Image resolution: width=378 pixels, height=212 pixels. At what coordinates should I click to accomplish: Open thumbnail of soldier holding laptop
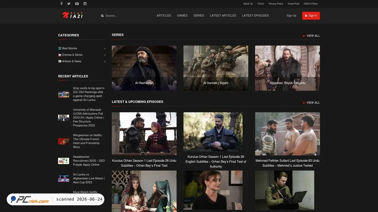285,190
